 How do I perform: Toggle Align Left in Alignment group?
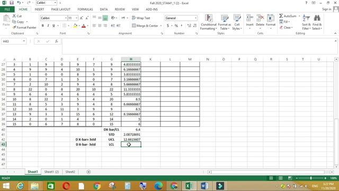[94, 25]
